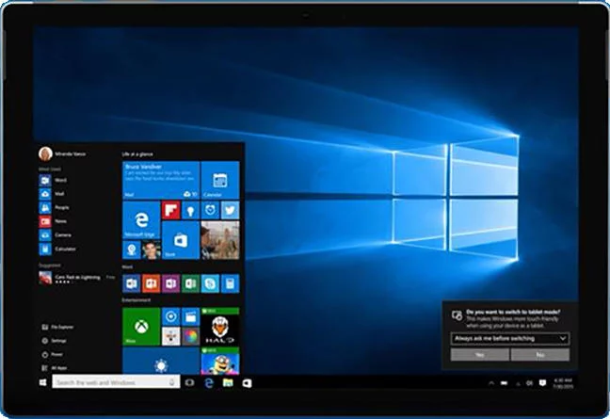Show hidden system tray icons

tap(491, 383)
